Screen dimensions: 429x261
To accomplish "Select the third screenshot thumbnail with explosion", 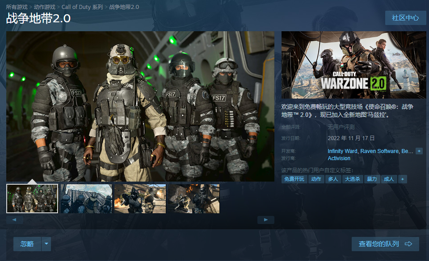I will [140, 199].
